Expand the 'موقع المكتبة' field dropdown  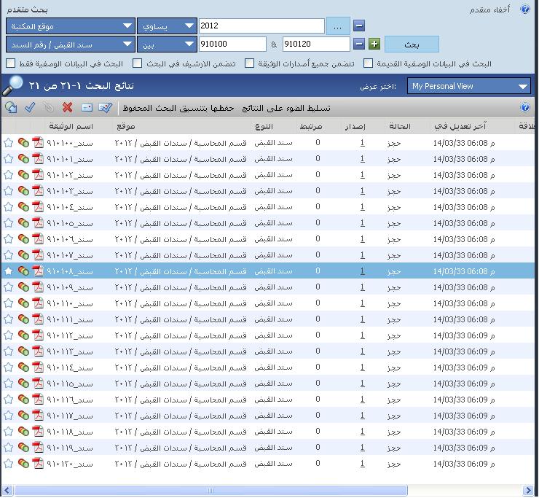70,26
